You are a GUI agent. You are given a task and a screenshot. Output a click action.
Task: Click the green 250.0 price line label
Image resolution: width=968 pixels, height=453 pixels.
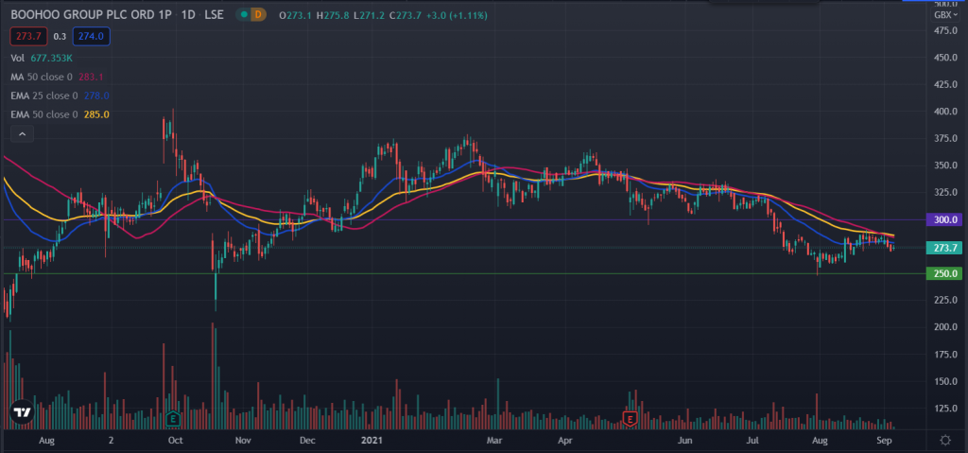pos(944,273)
